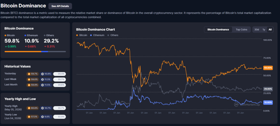The width and height of the screenshot is (280, 126).
Task: Click the Bitcoin icon in the Last Month row
Action: (29, 85)
